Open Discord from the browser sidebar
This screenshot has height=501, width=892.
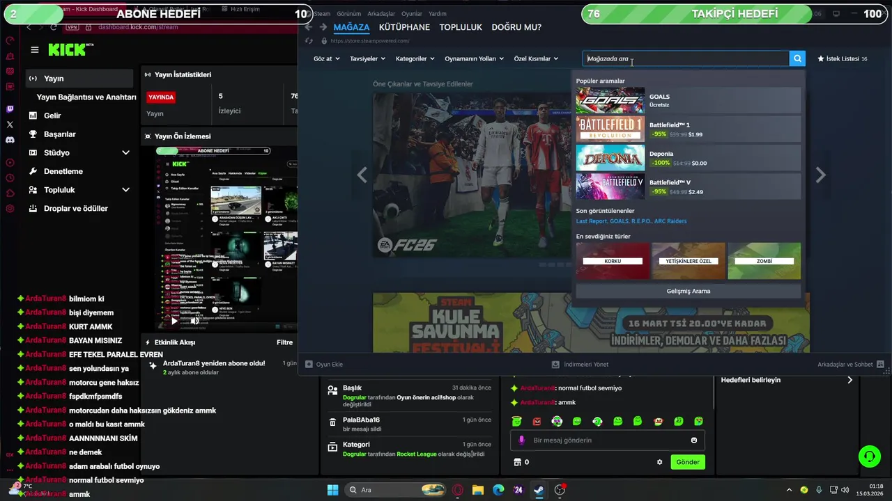[x=10, y=140]
